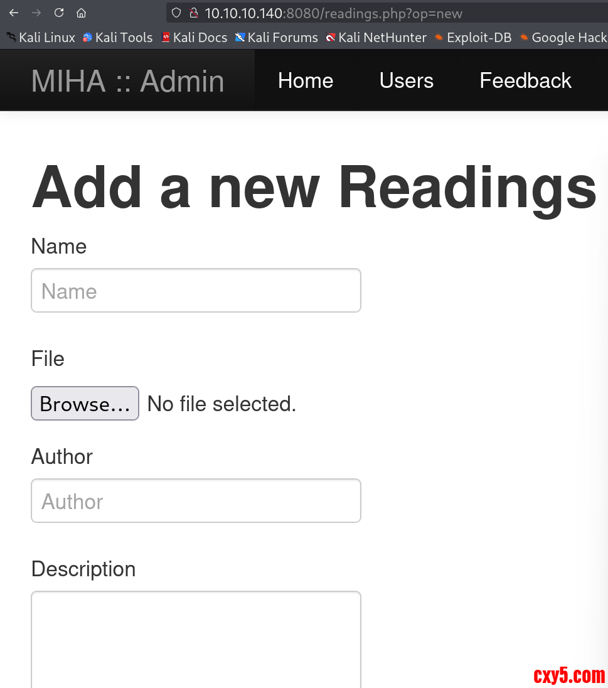Viewport: 608px width, 688px height.
Task: Open the Kali Tools bookmark
Action: click(117, 38)
